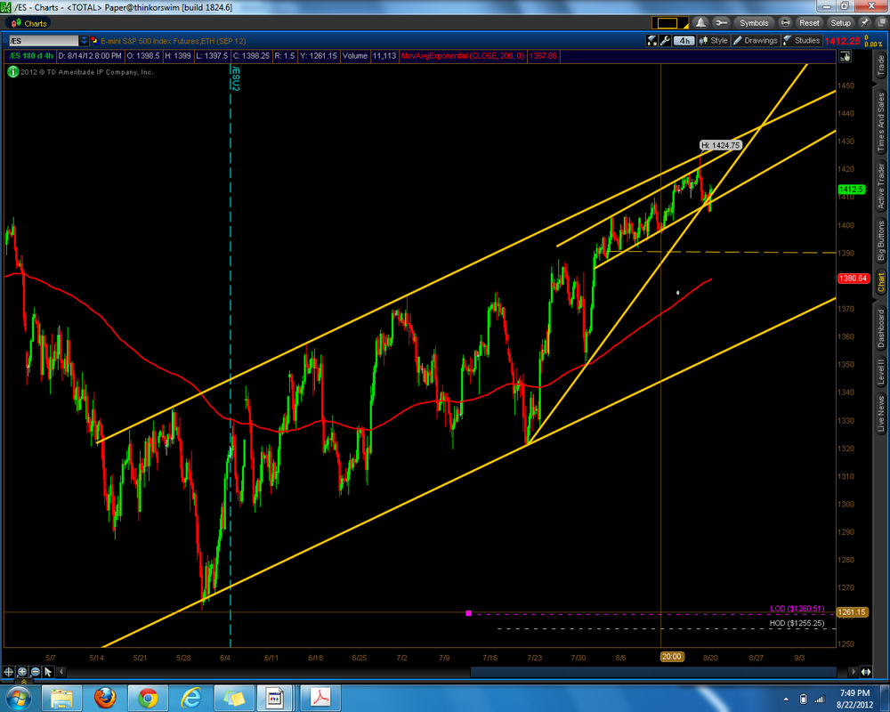Click the LOD ($1260.51) label

(797, 609)
